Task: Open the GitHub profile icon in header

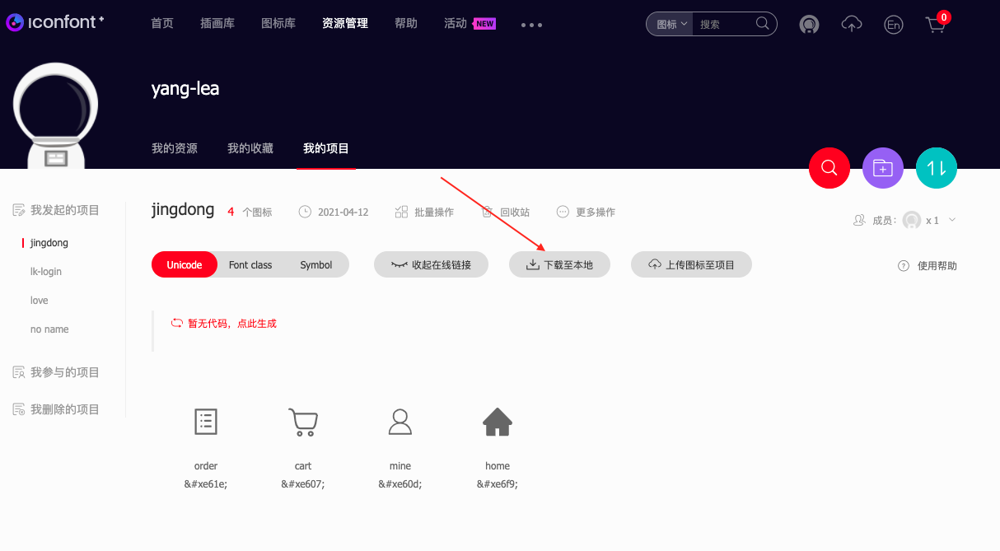Action: click(809, 25)
